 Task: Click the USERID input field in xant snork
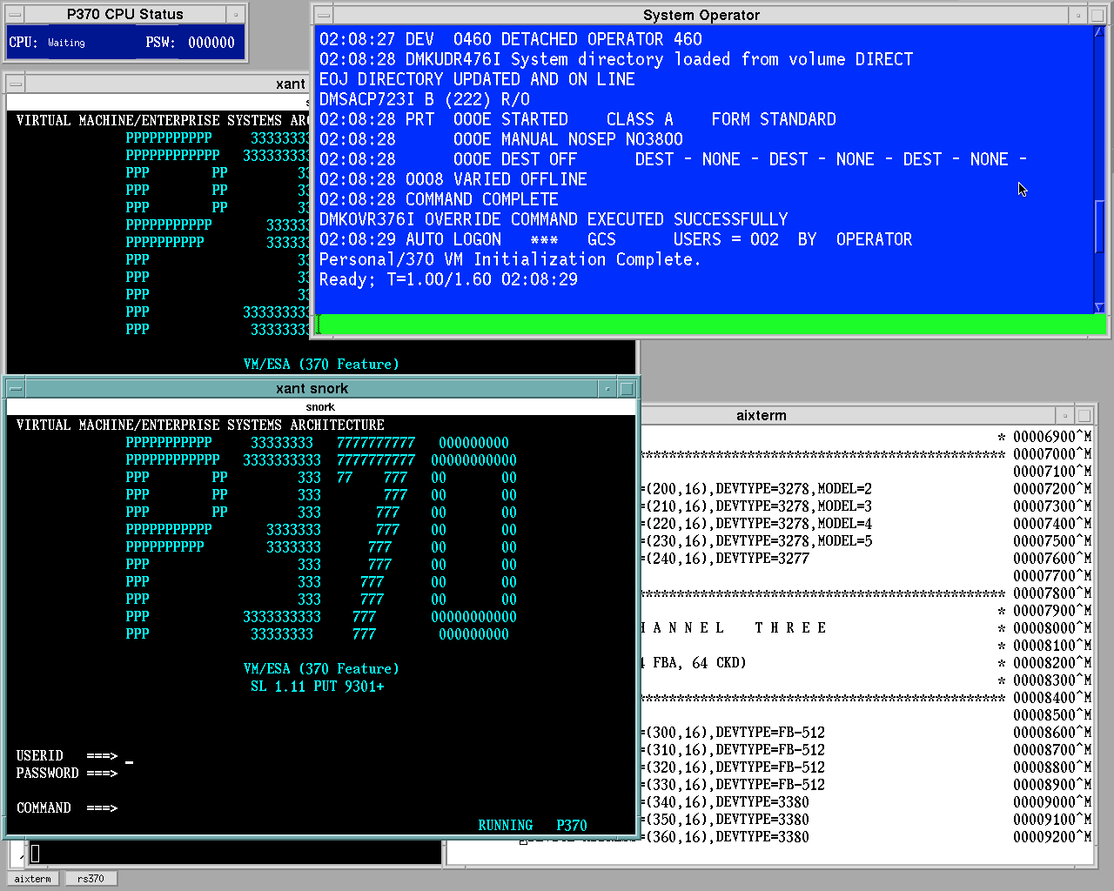coord(129,756)
